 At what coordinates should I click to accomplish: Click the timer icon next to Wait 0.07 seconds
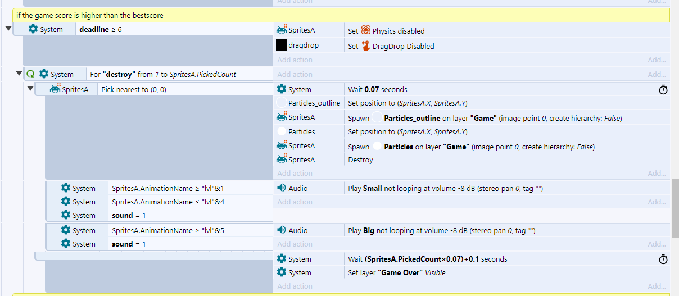663,90
